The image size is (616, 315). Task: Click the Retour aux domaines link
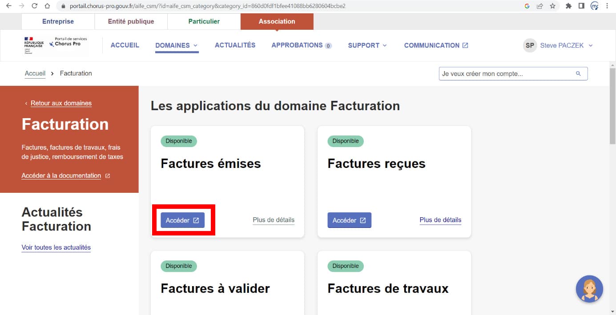pyautogui.click(x=61, y=103)
